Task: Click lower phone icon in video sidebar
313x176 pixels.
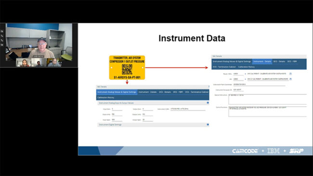Action: pos(2,40)
